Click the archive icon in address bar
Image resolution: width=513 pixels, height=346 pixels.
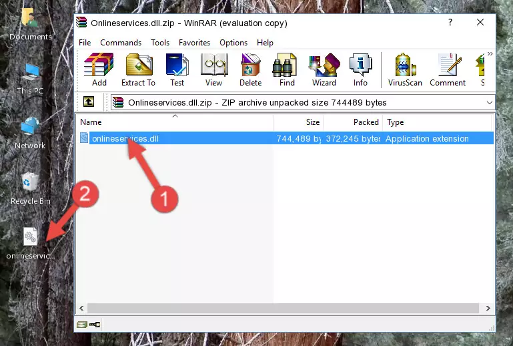(118, 102)
